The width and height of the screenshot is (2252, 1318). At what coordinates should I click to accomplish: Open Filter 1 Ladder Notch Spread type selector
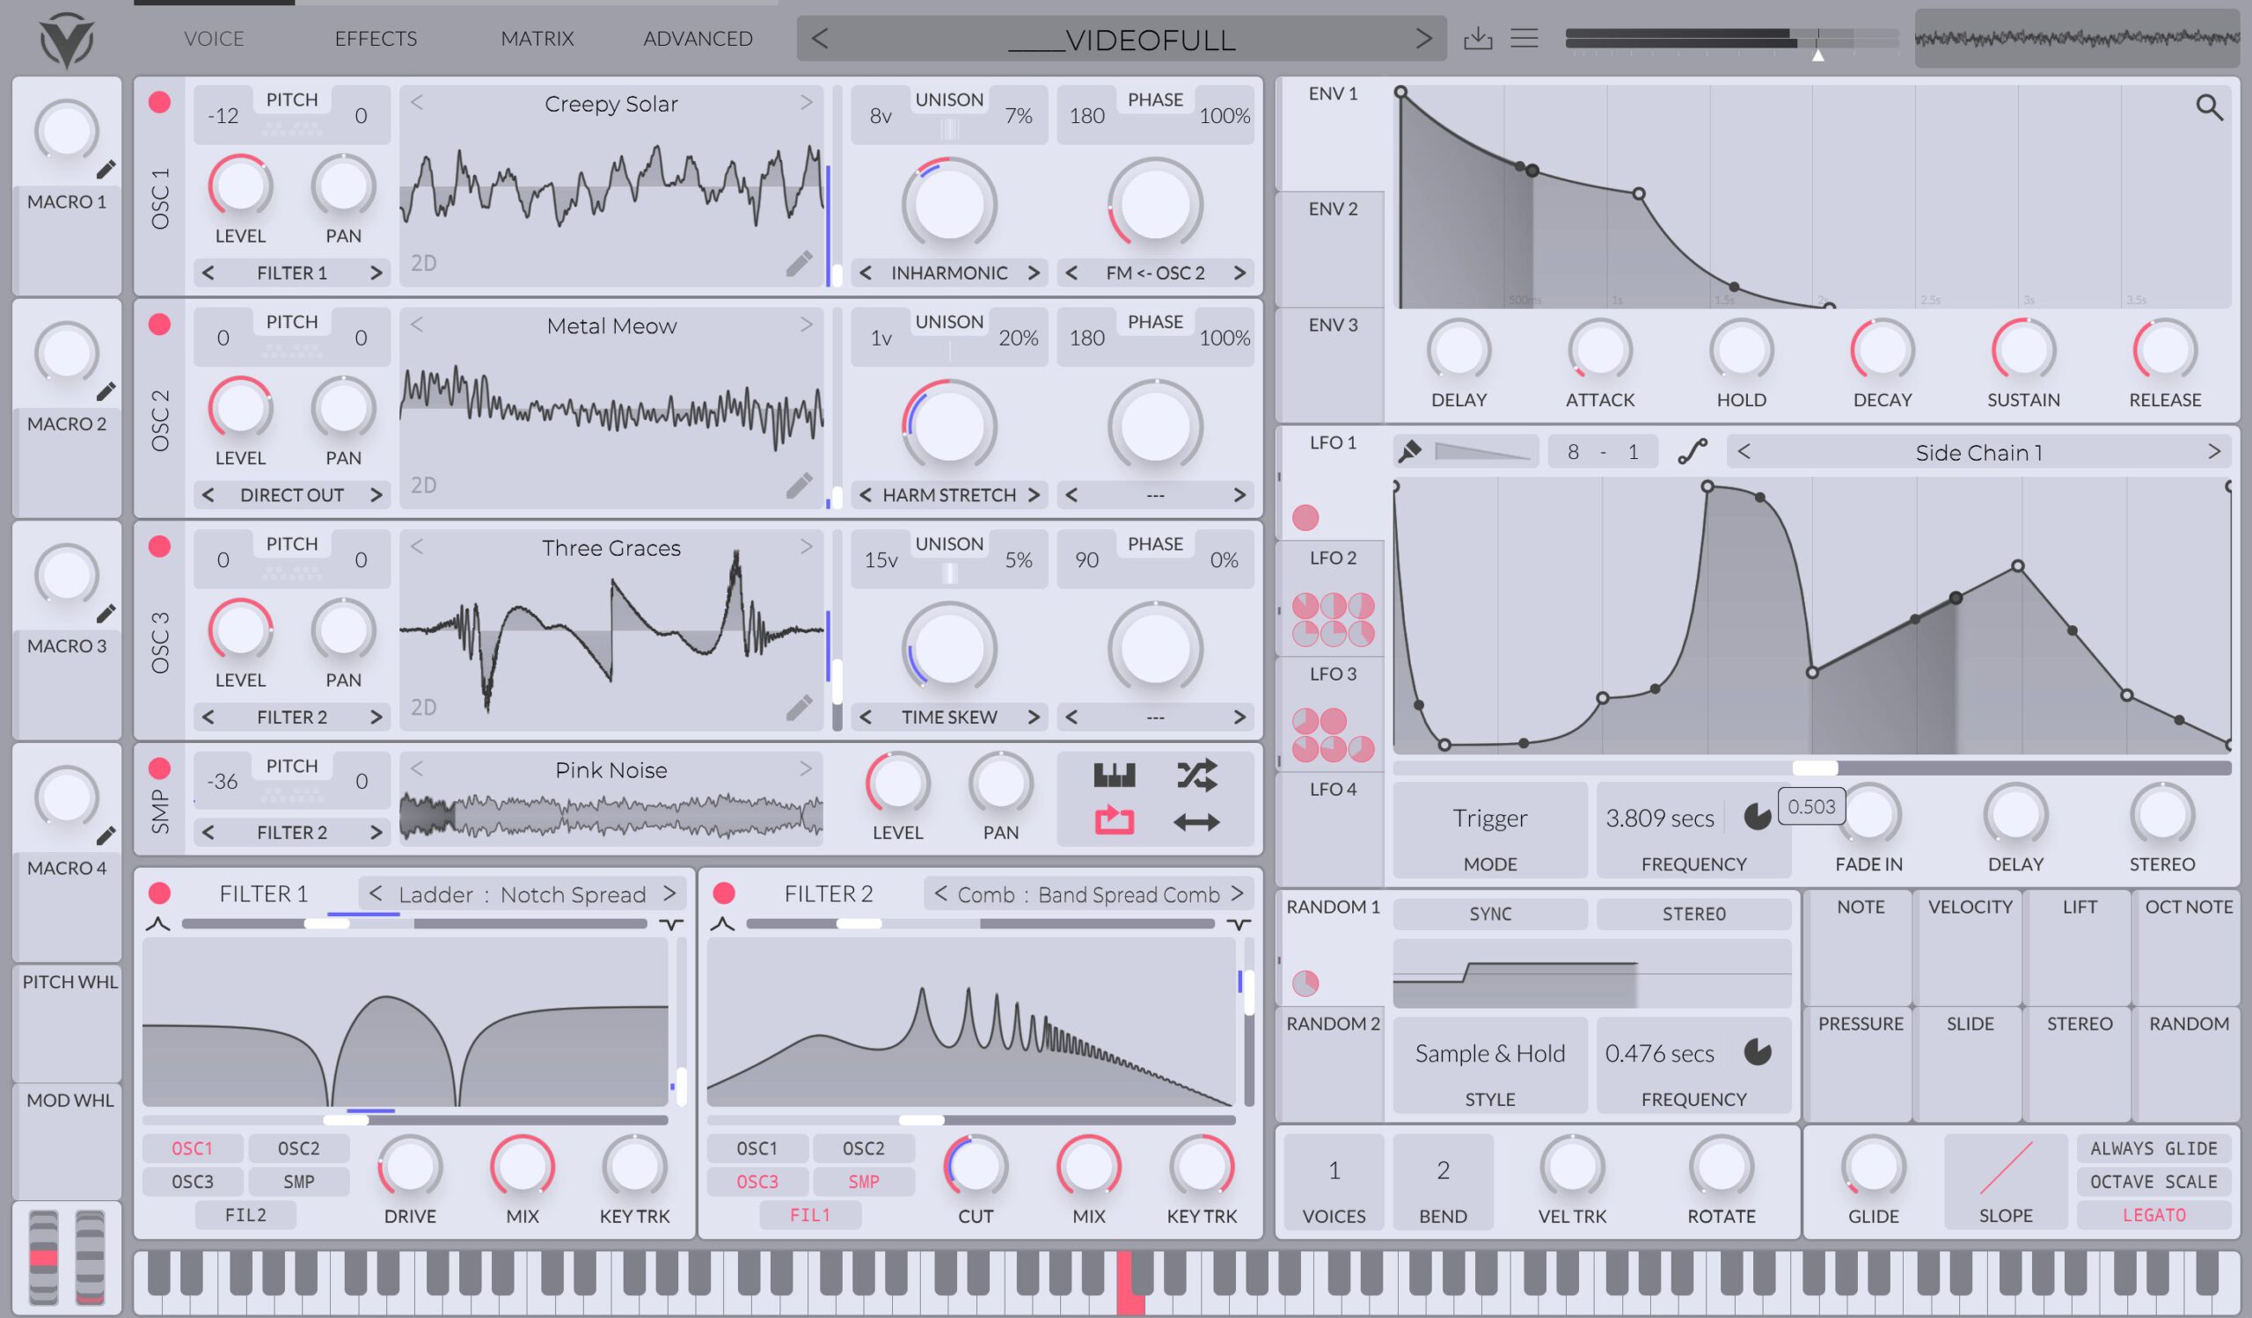[x=523, y=894]
